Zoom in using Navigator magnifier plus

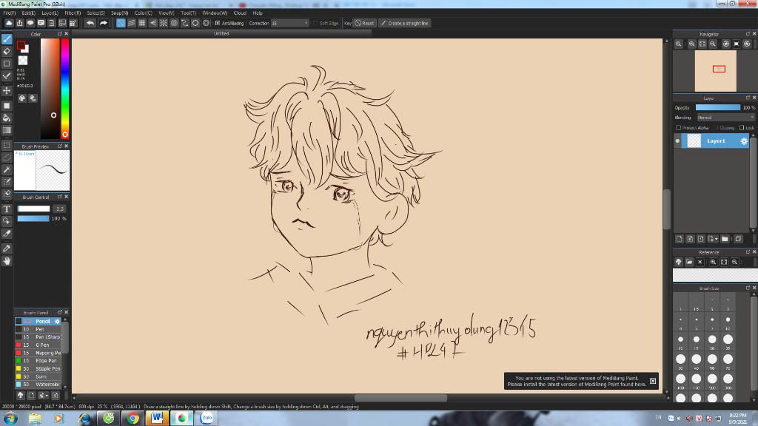(692, 44)
